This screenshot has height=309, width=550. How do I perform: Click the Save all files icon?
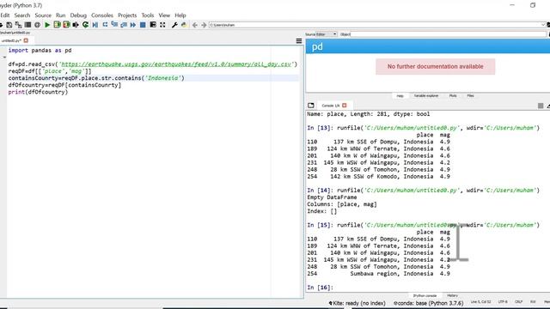coord(18,25)
